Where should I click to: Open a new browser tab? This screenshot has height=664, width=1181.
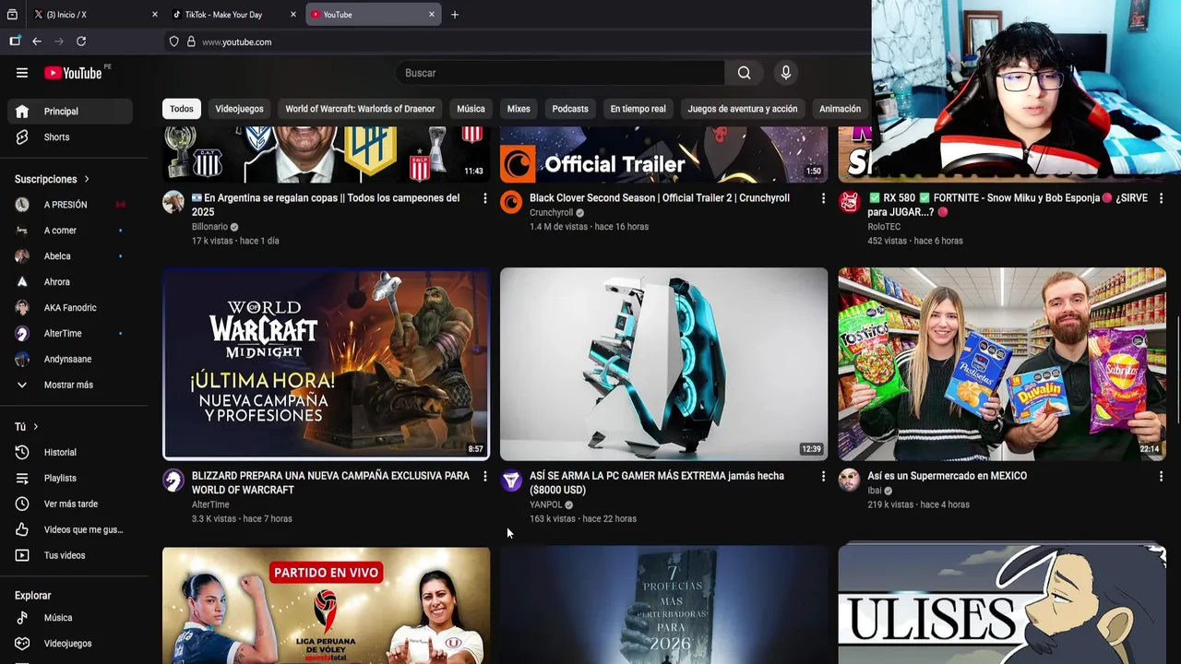[x=455, y=15]
